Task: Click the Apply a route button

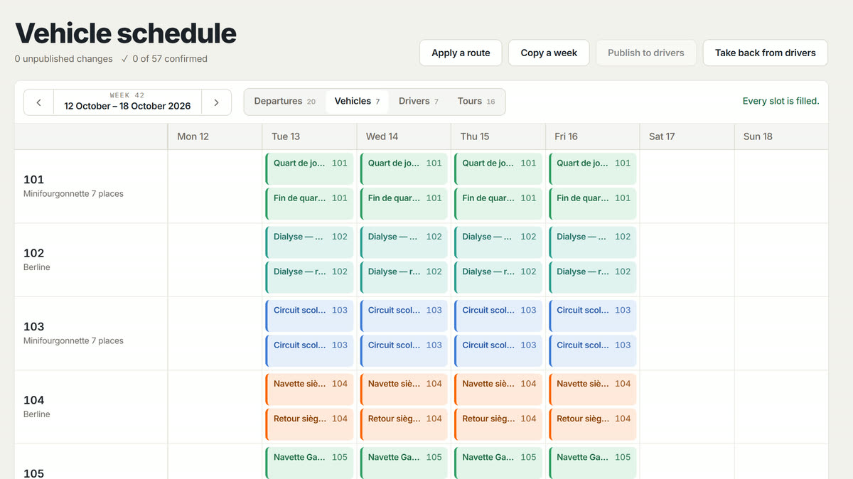Action: pos(461,53)
